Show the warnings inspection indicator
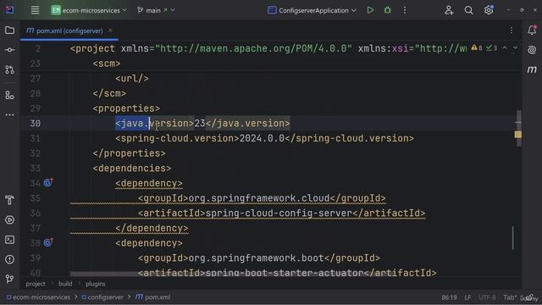This screenshot has height=305, width=542. [477, 48]
